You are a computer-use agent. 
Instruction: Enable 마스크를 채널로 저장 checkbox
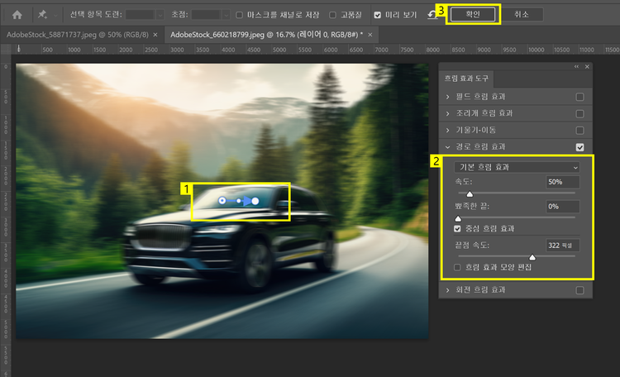(239, 15)
